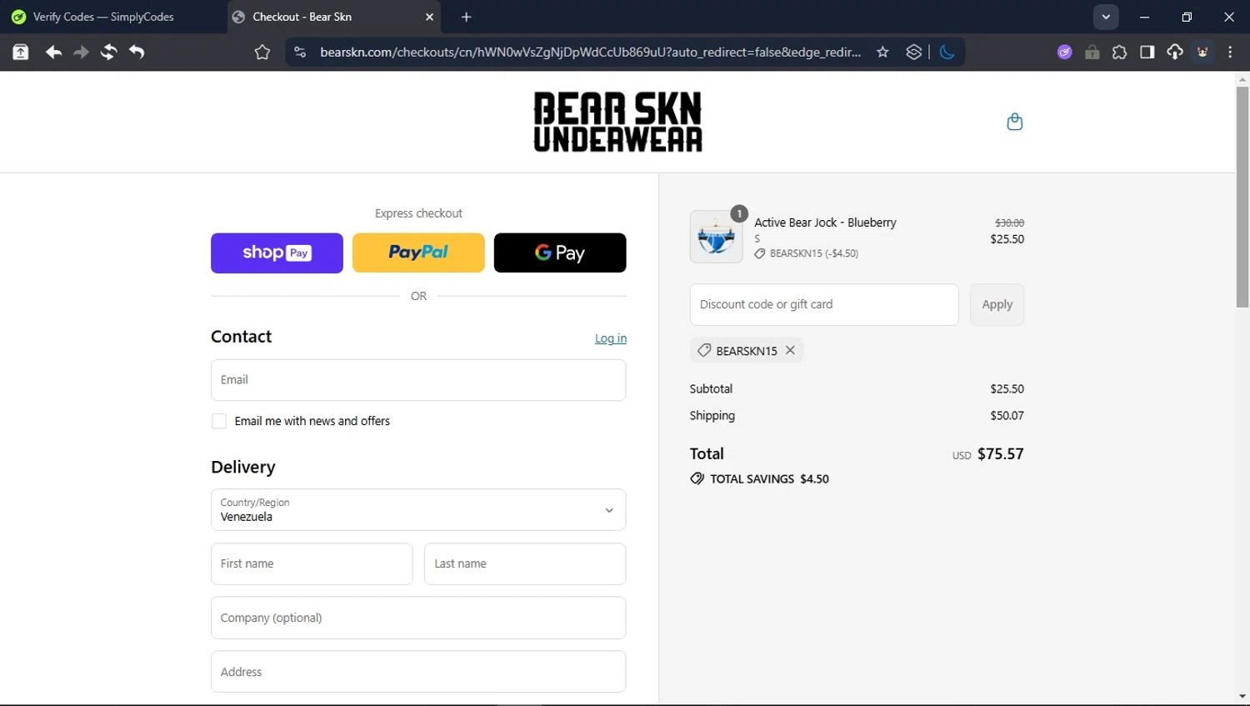1250x706 pixels.
Task: Click the cloud upload toolbar icon
Action: [1174, 52]
